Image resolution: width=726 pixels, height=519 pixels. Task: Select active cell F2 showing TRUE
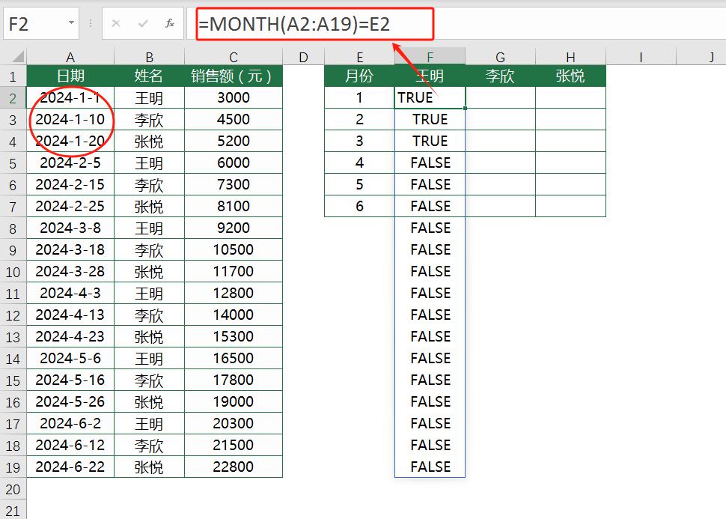430,98
